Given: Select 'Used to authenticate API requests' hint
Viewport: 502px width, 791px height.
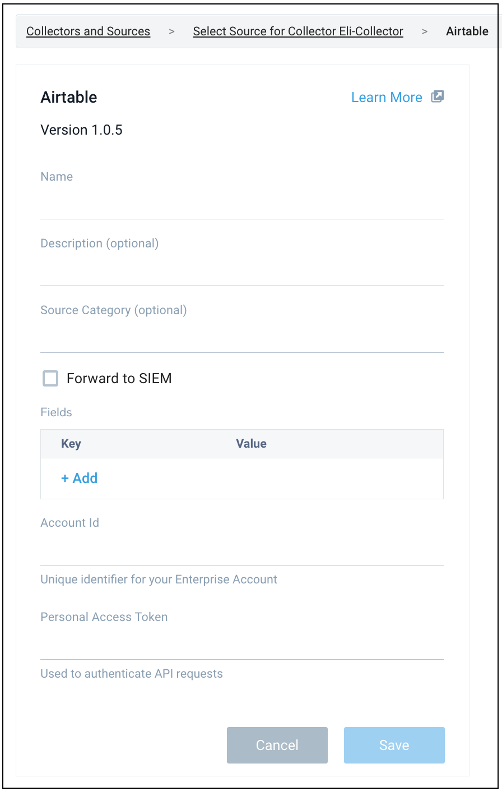Looking at the screenshot, I should (x=132, y=674).
